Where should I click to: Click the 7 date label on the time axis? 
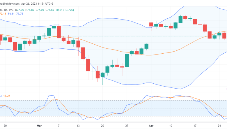coord(58,126)
